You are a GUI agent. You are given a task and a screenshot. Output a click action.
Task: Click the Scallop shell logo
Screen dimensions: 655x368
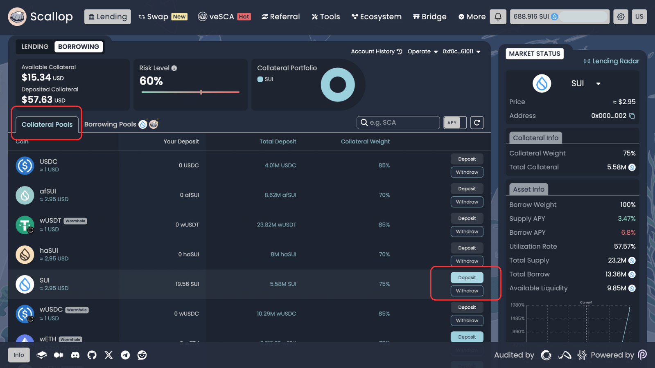[x=17, y=17]
